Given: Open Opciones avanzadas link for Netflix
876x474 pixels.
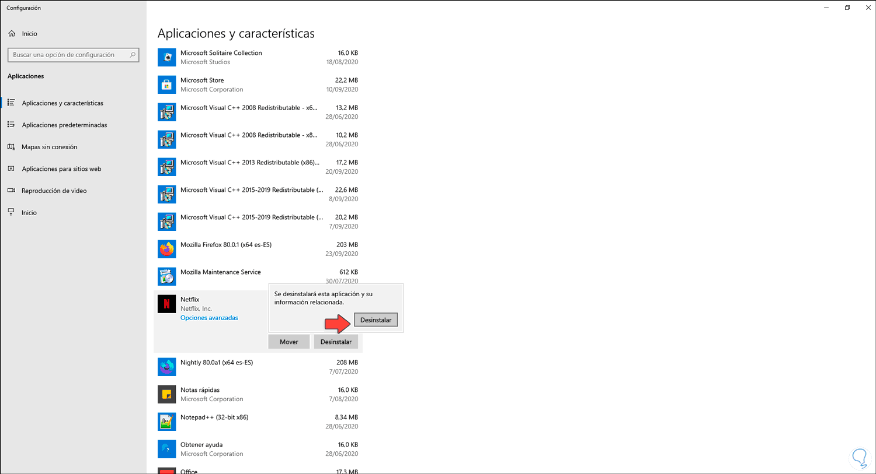Looking at the screenshot, I should 209,318.
